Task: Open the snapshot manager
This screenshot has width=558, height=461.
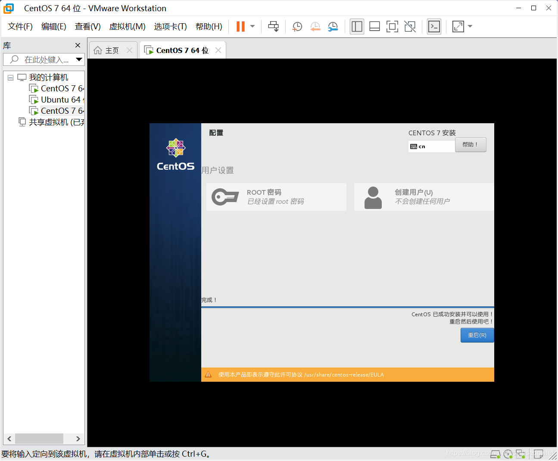Action: tap(333, 27)
